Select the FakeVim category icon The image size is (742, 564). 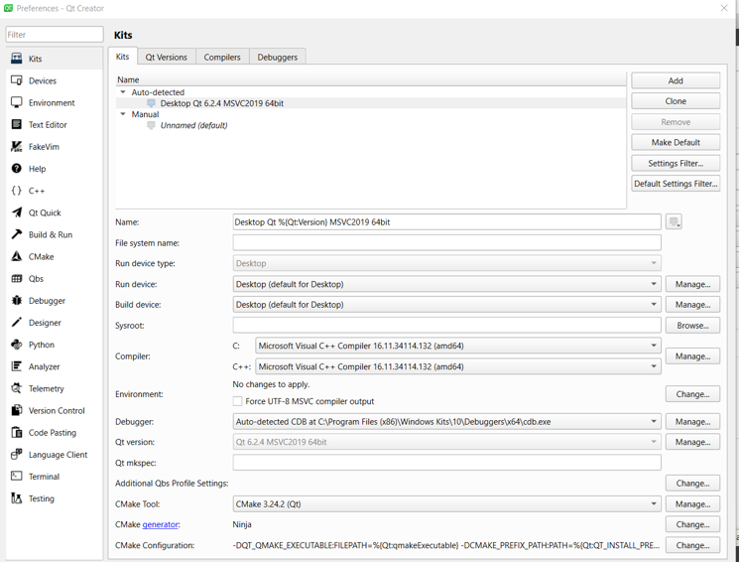click(17, 147)
